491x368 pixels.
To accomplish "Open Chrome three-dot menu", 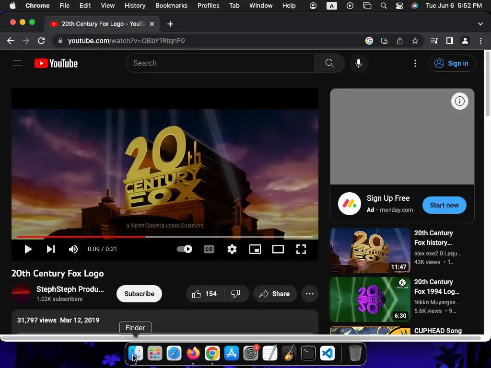I will [480, 41].
